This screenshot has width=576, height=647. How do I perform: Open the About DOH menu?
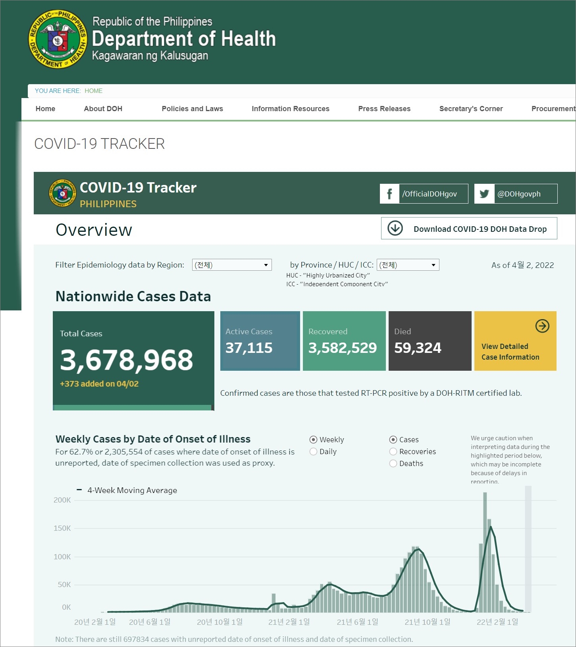[103, 109]
